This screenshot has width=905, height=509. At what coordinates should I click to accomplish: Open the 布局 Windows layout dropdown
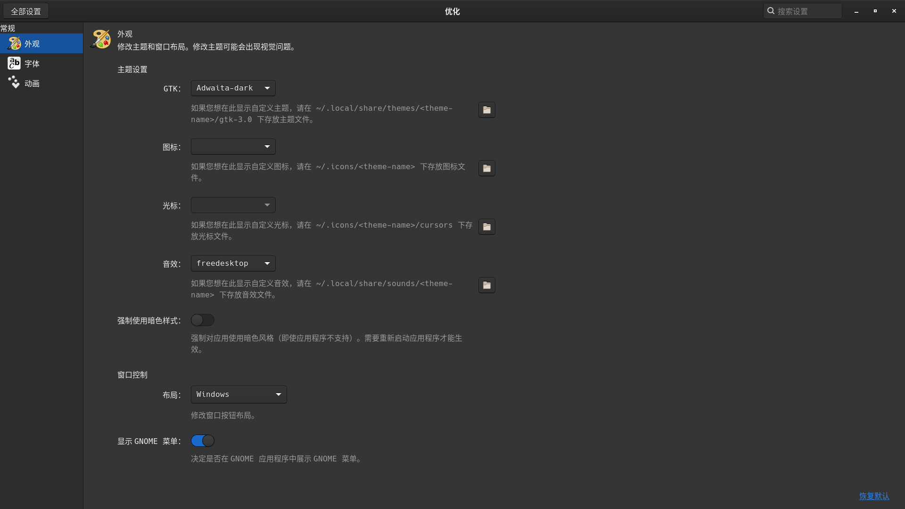[239, 394]
